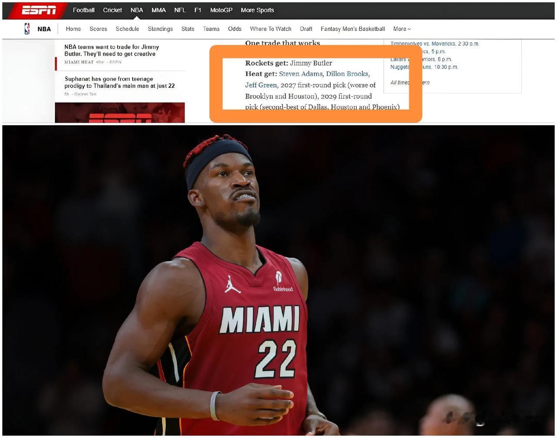Click the Steven Adams player link
The width and height of the screenshot is (557, 438).
coord(301,74)
